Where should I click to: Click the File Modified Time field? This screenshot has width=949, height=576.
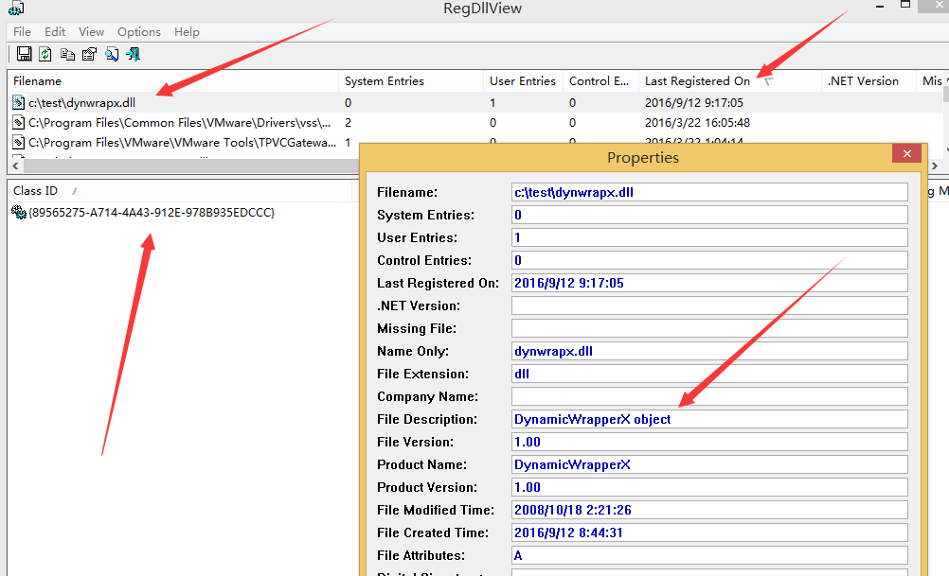click(709, 510)
